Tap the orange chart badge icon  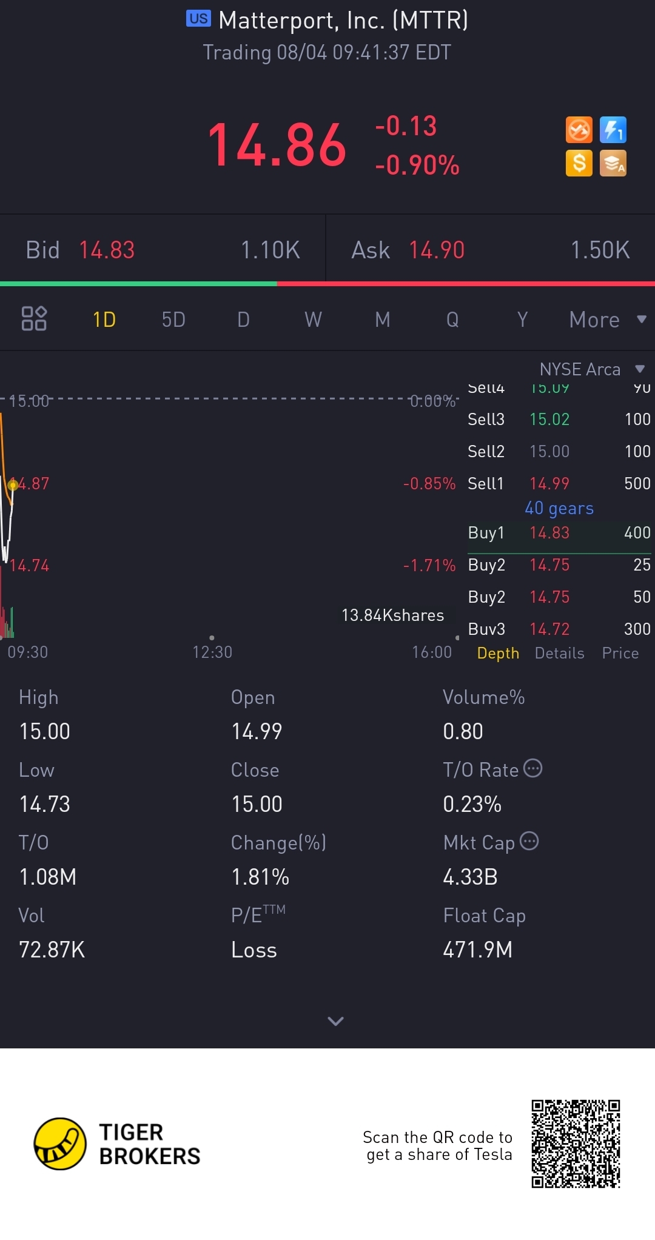579,130
